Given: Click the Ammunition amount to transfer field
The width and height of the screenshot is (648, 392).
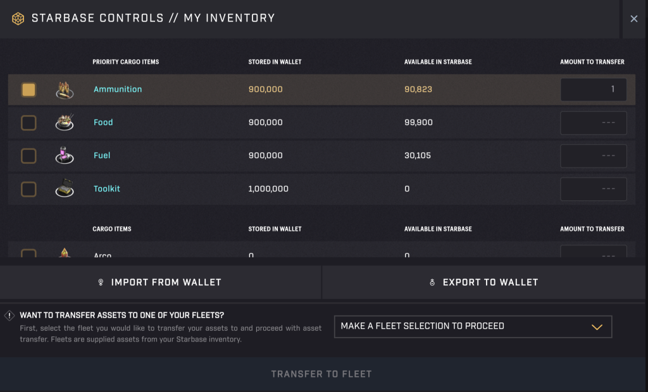Looking at the screenshot, I should tap(593, 89).
